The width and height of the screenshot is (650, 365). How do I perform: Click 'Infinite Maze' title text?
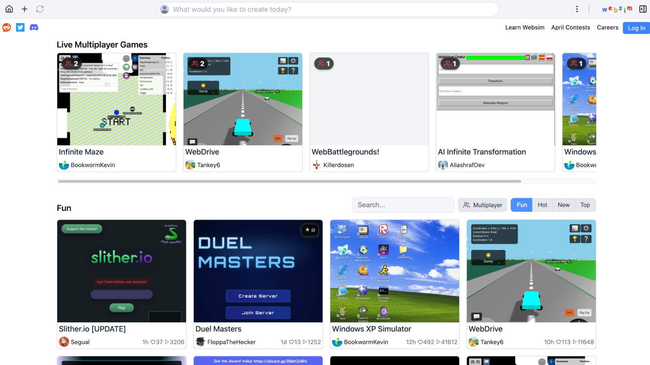pos(81,152)
